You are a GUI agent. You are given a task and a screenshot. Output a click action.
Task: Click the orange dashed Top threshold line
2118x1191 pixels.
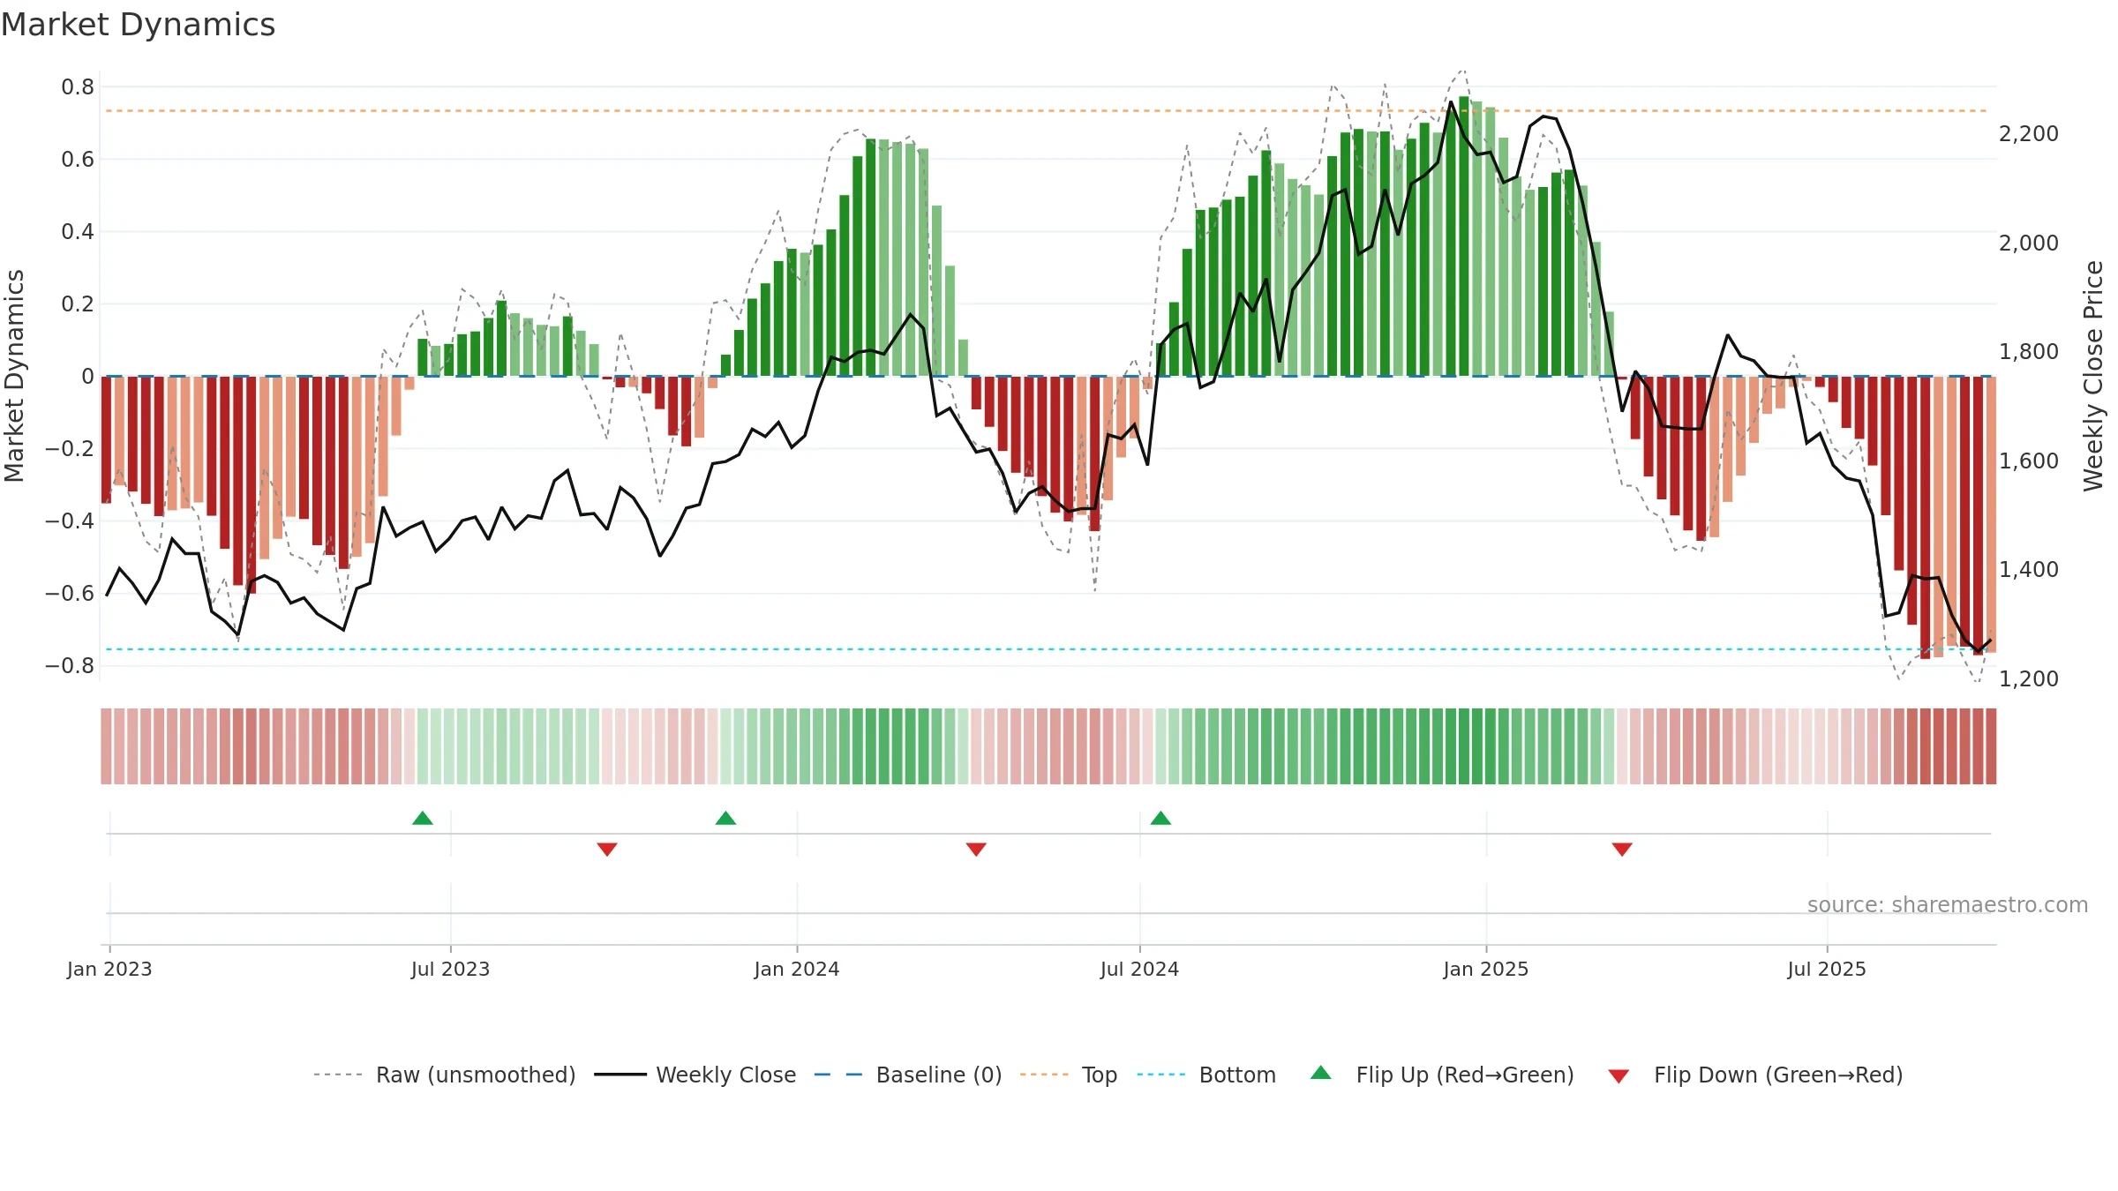pyautogui.click(x=1047, y=111)
